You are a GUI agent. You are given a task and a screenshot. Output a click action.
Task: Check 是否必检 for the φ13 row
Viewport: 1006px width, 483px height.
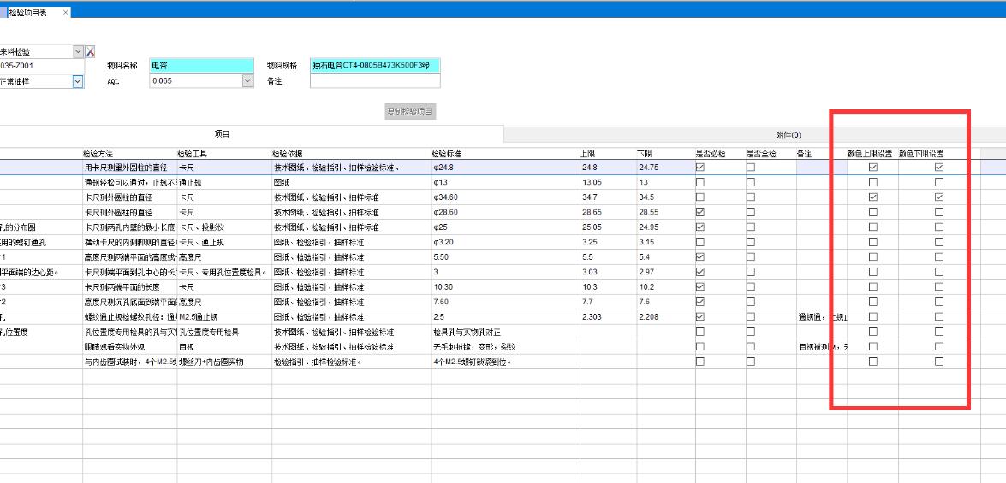[x=700, y=182]
